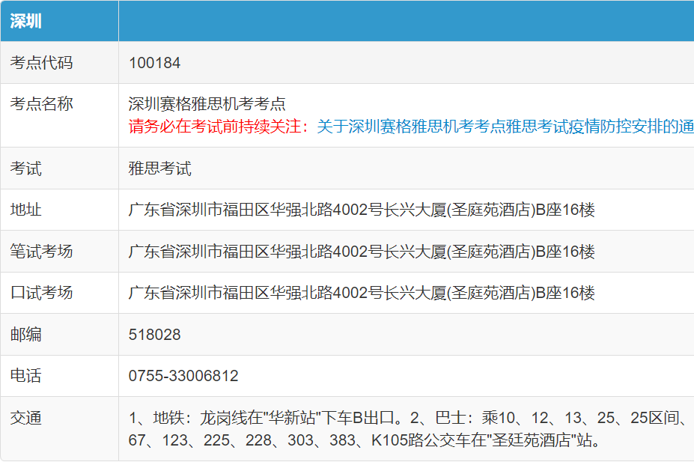Click the 考点代码 row label

pyautogui.click(x=41, y=63)
